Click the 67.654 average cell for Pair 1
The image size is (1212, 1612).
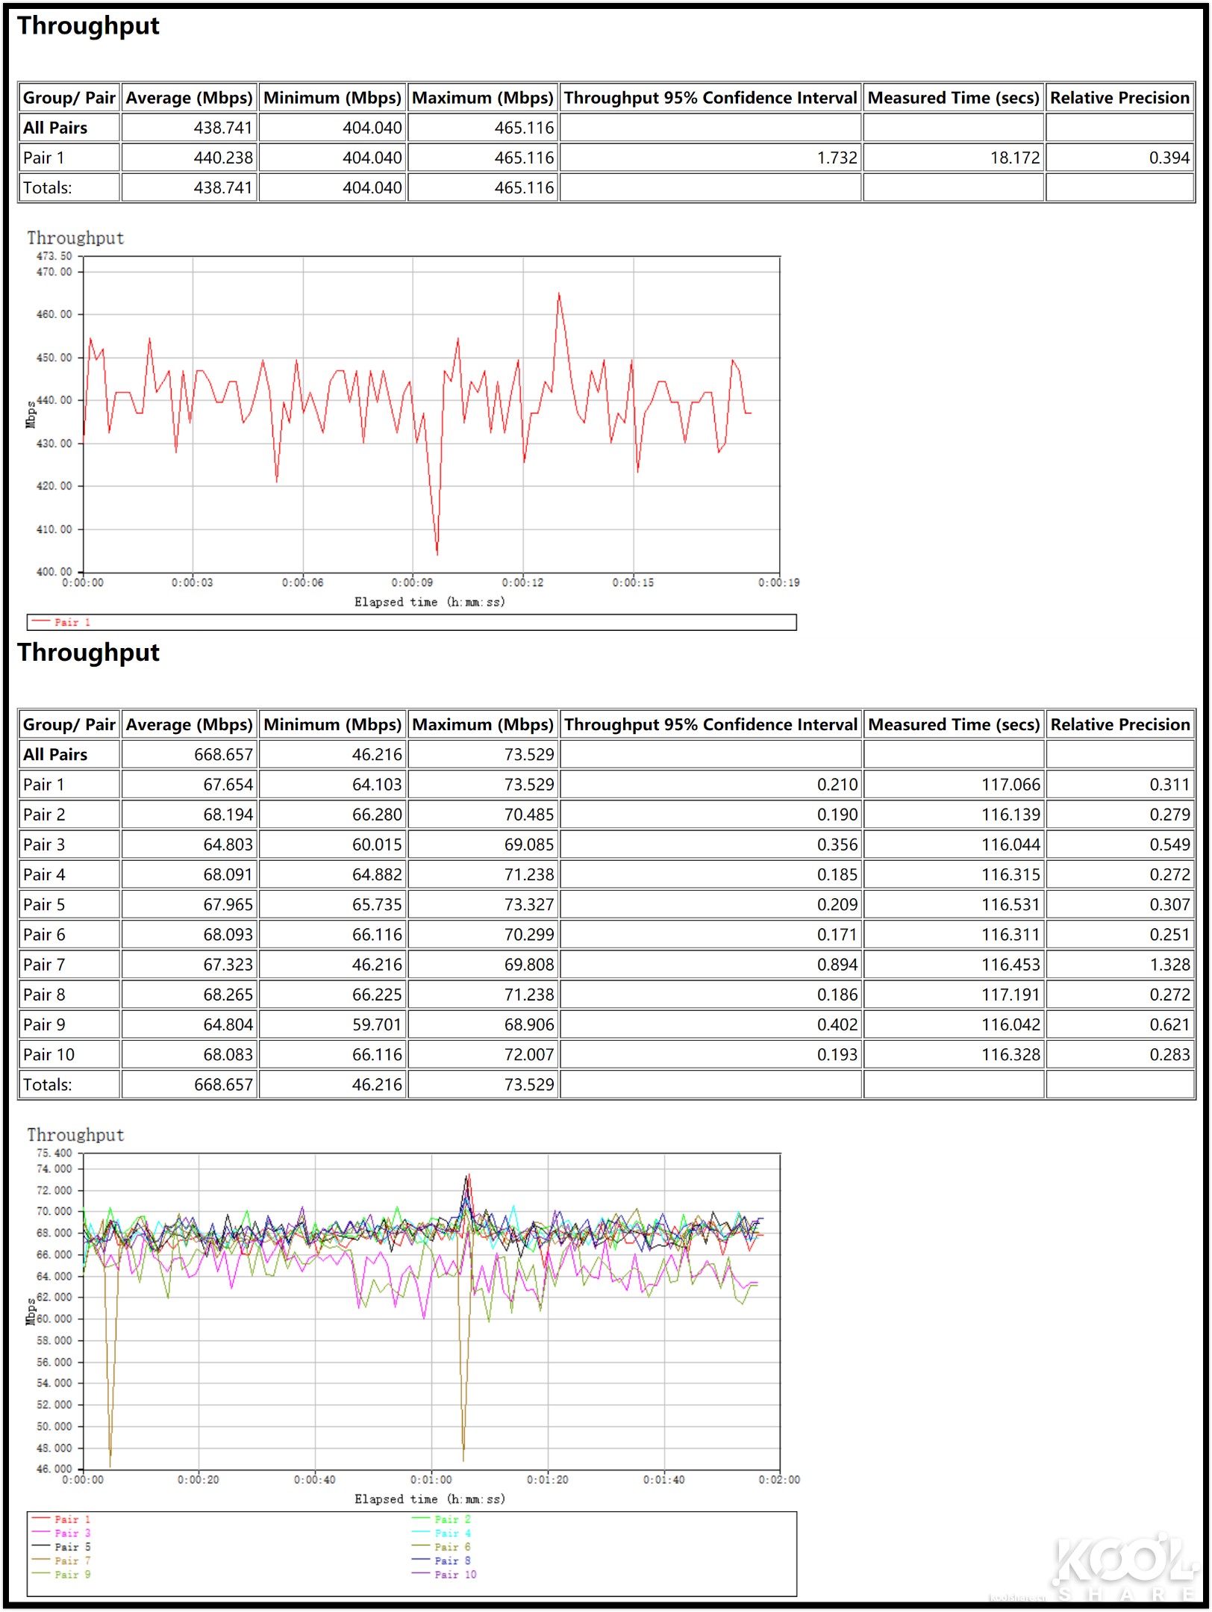pyautogui.click(x=190, y=785)
